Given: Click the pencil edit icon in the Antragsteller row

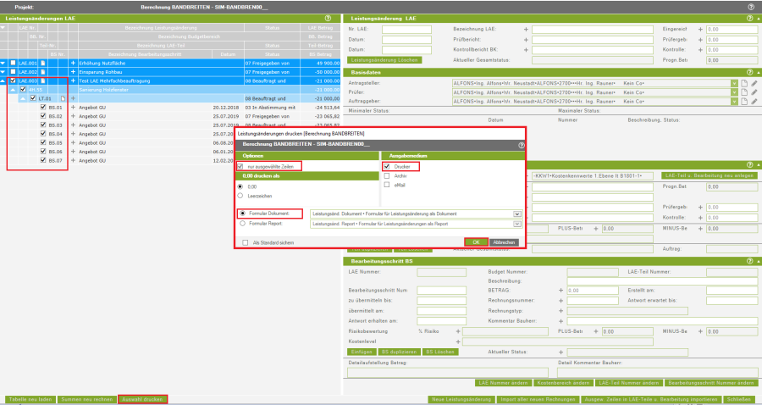Looking at the screenshot, I should tap(754, 83).
